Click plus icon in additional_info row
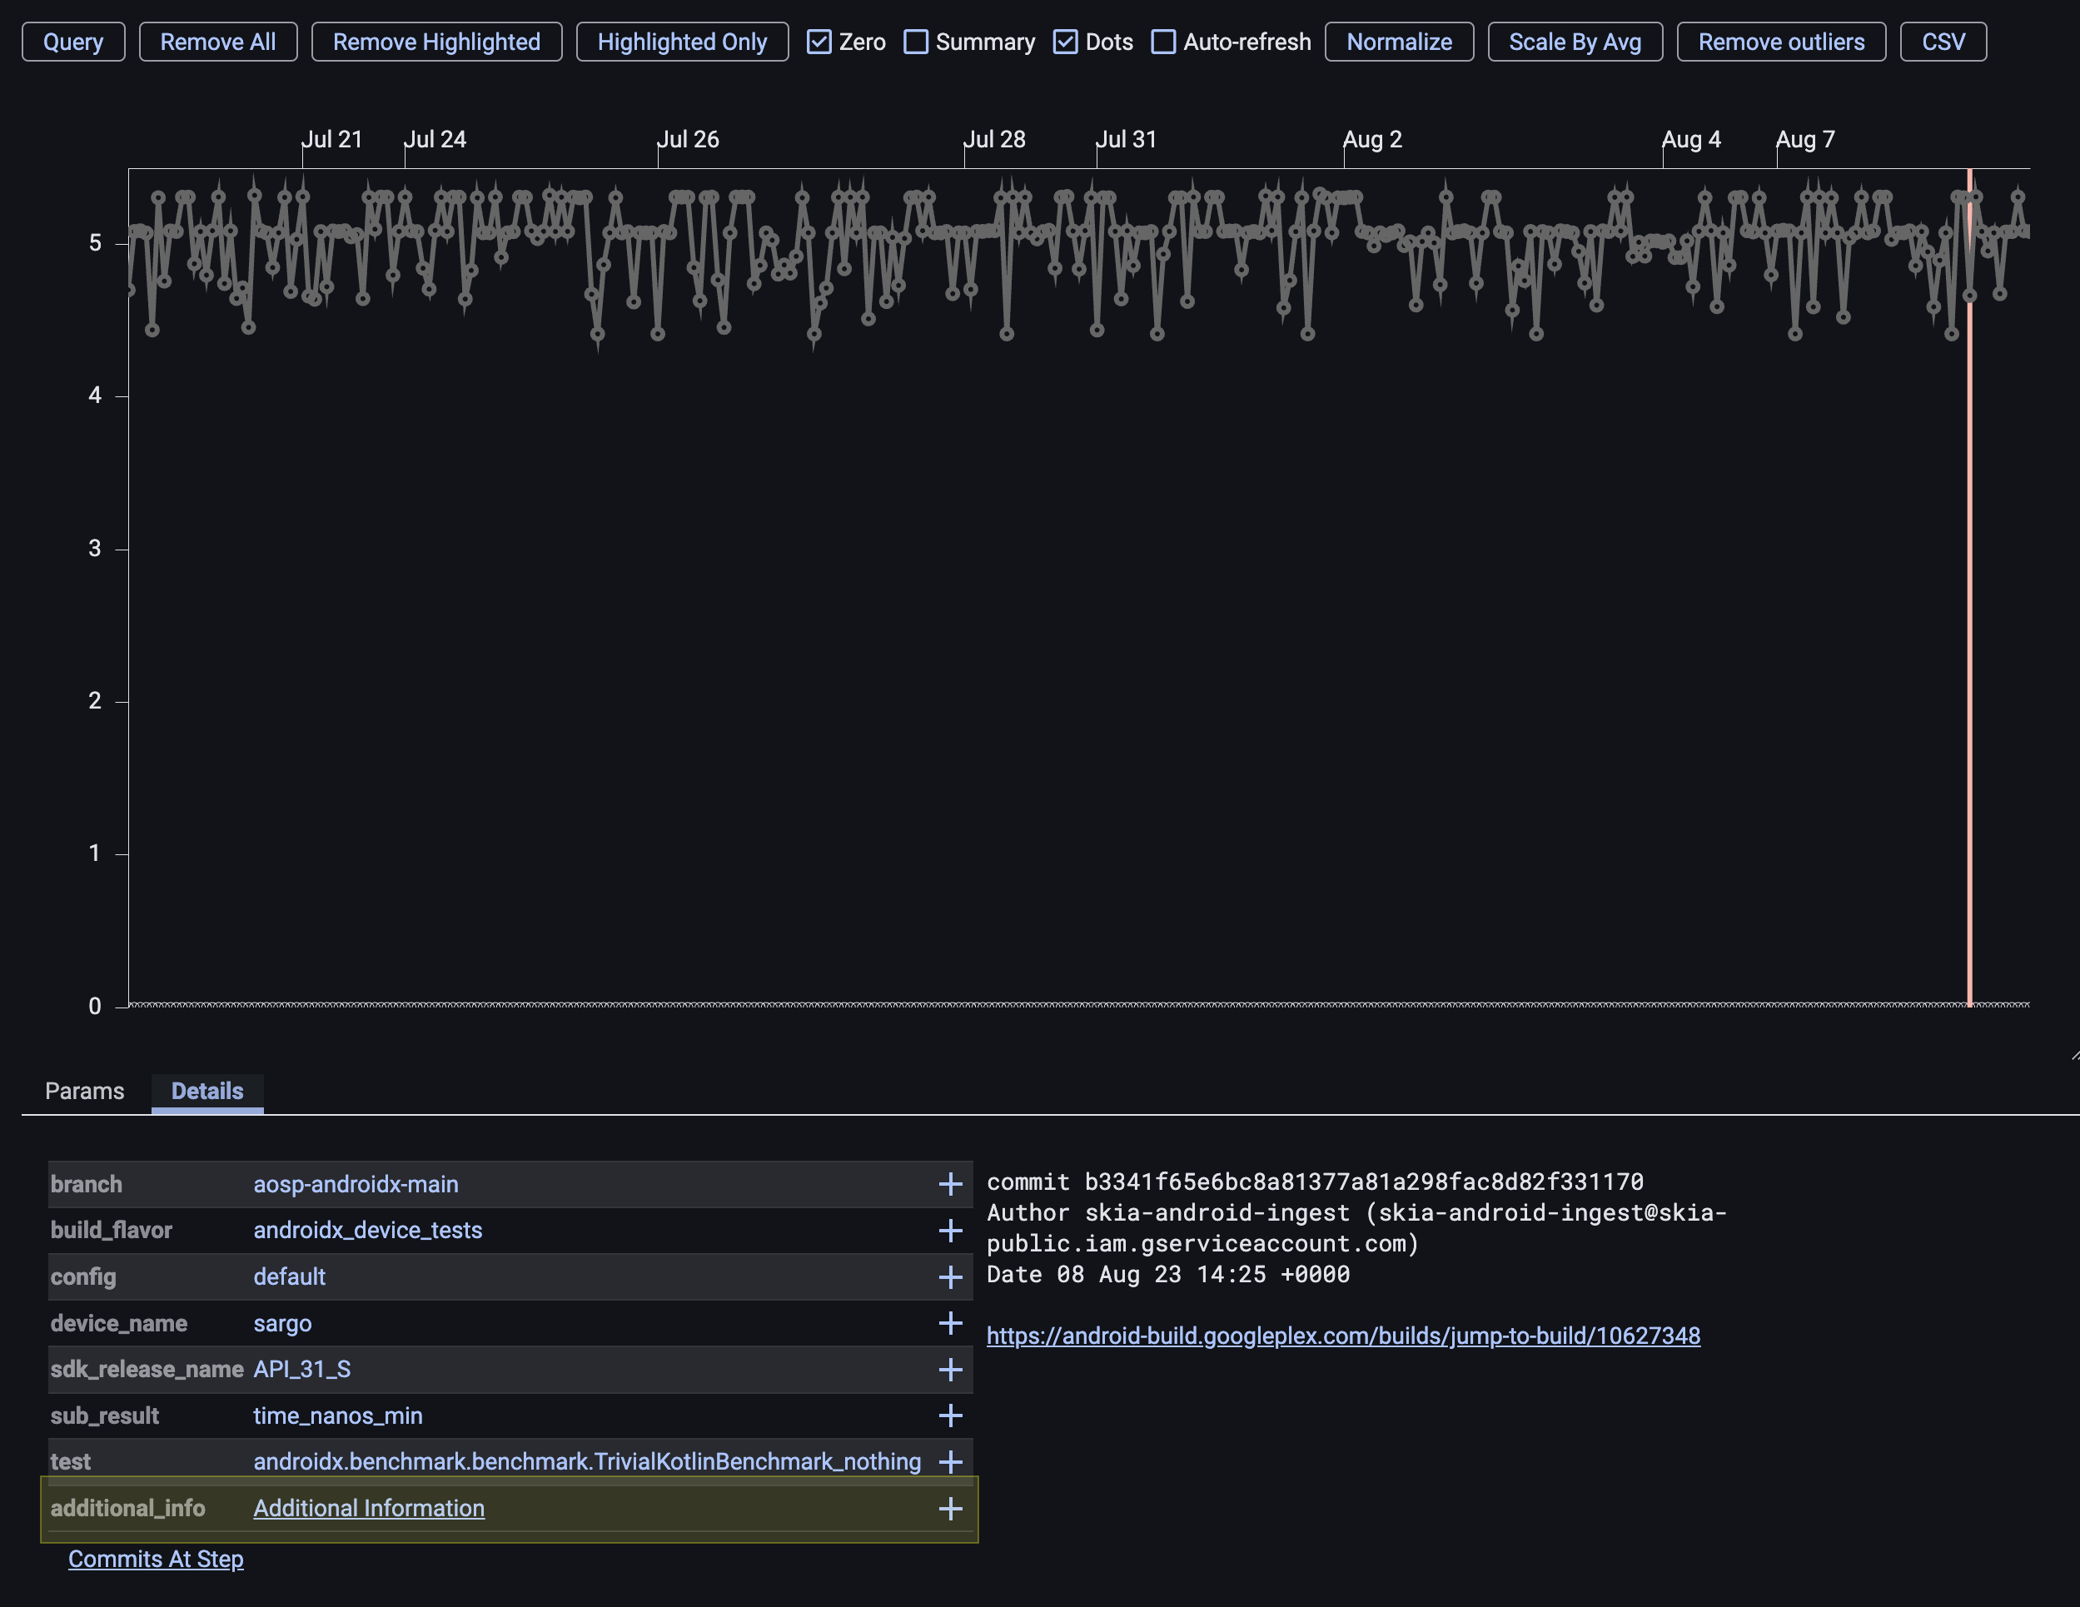 click(x=949, y=1508)
